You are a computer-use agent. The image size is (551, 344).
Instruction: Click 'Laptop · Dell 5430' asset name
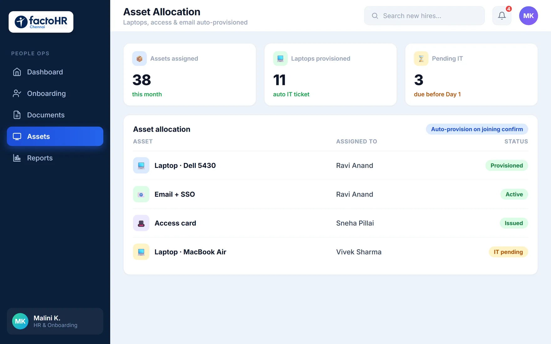tap(185, 165)
